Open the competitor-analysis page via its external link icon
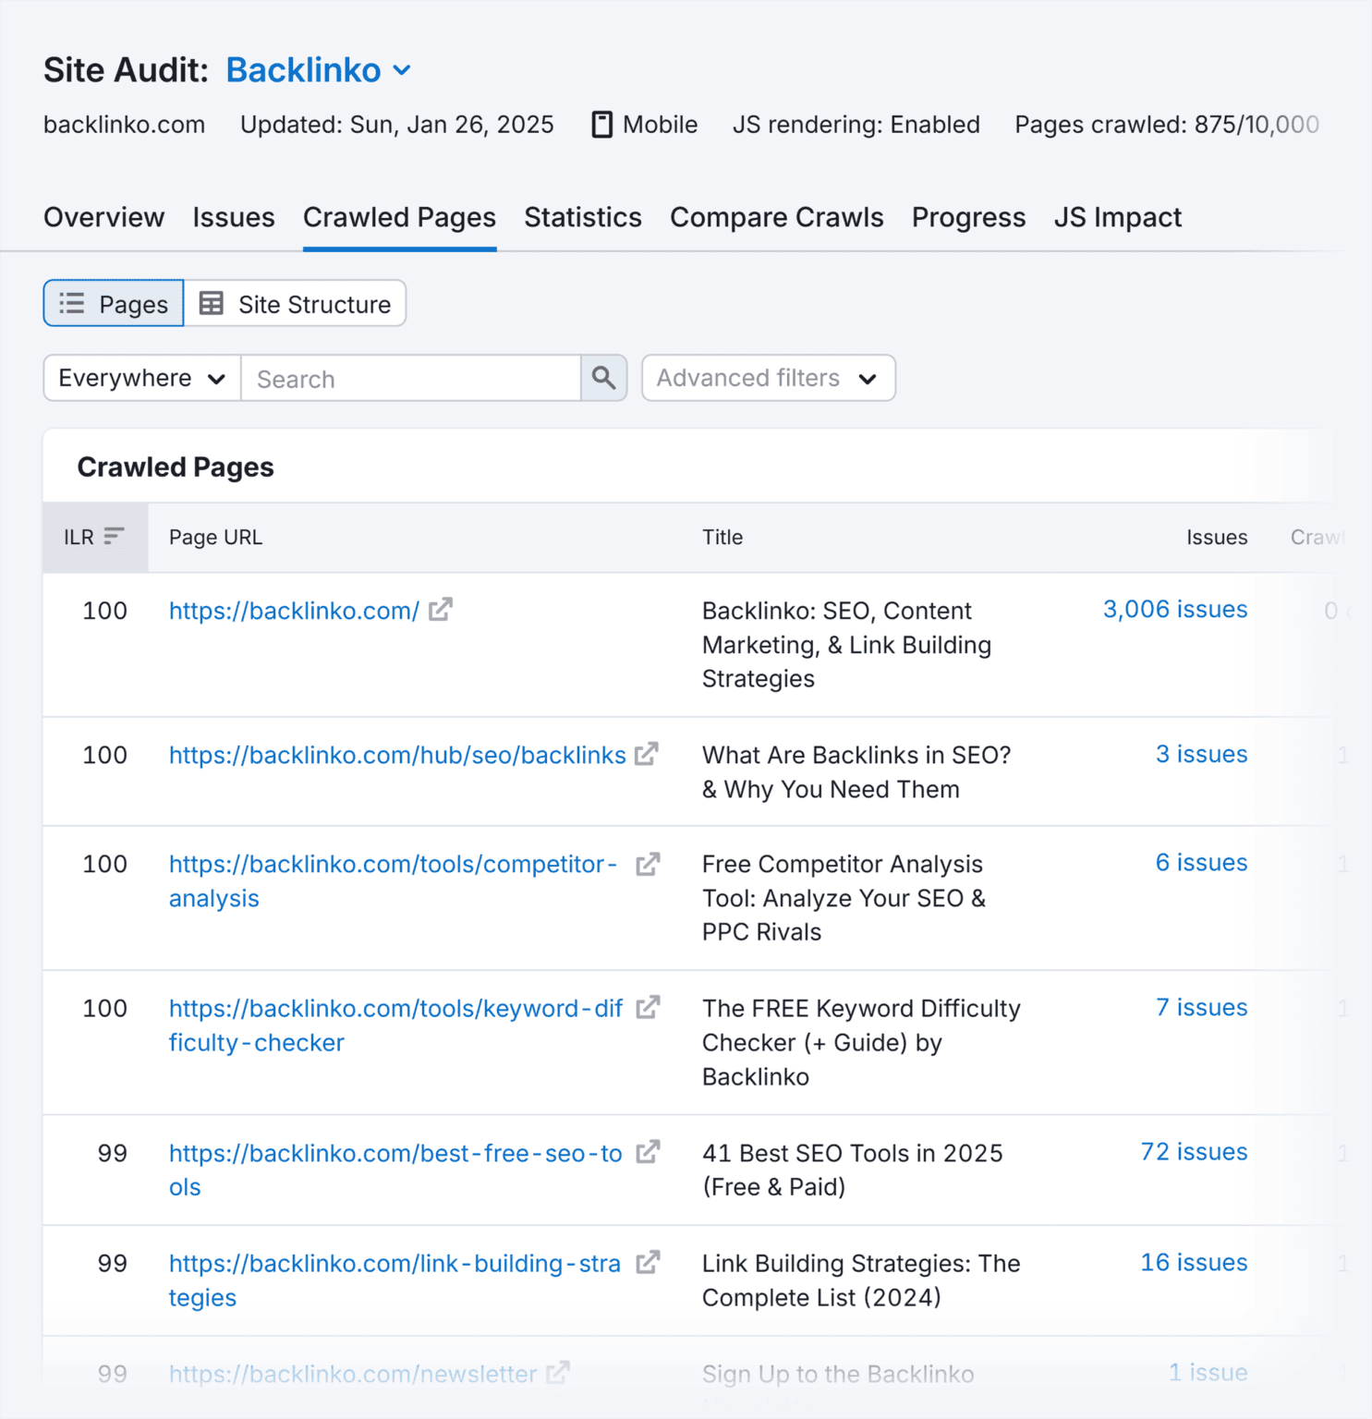 click(648, 864)
